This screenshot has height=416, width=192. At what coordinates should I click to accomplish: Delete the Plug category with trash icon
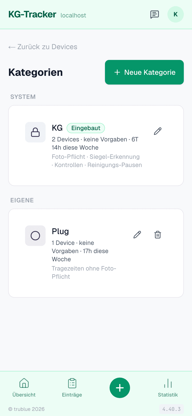(158, 235)
